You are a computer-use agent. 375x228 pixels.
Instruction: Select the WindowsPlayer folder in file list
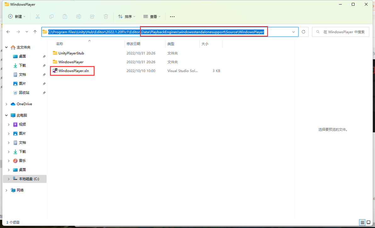(x=71, y=62)
